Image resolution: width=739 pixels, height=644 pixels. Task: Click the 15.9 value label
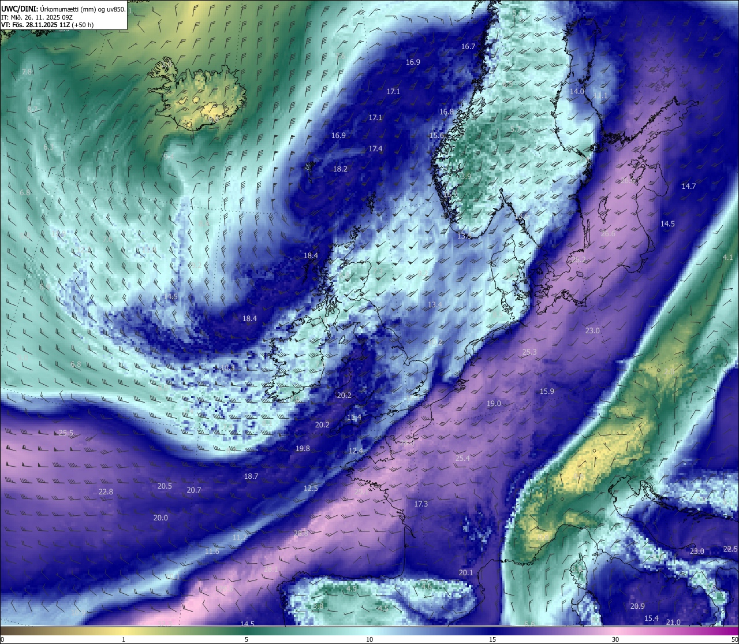[547, 392]
